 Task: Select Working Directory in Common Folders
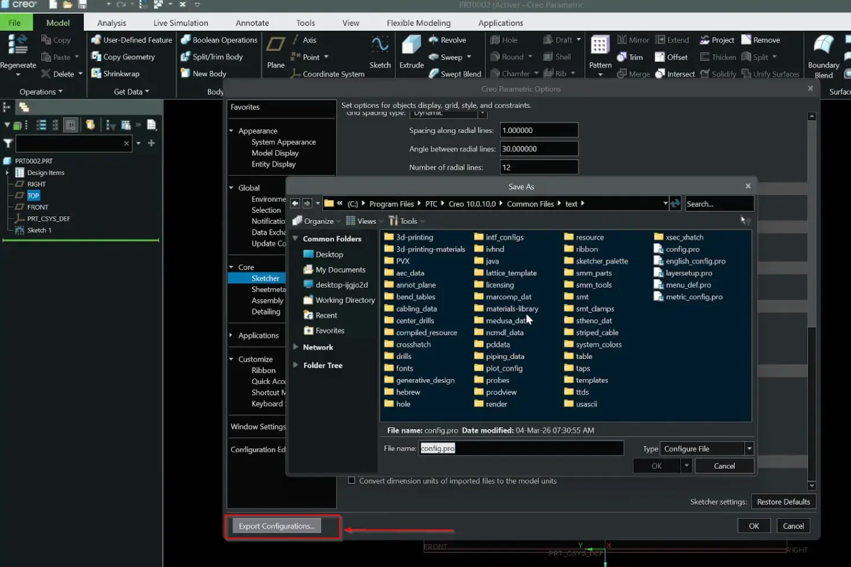[339, 300]
